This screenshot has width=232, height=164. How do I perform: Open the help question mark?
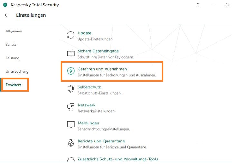[198, 5]
